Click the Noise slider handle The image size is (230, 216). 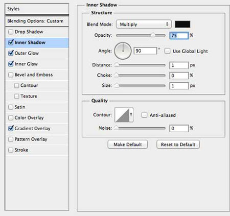point(116,128)
